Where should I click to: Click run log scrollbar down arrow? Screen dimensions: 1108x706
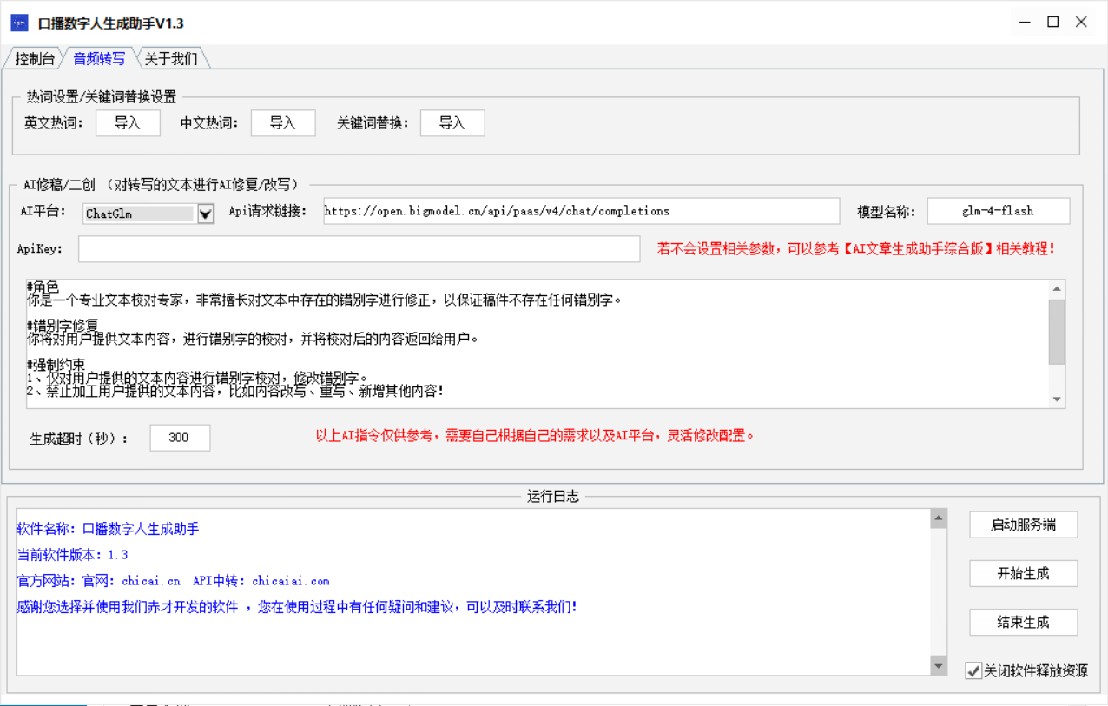939,665
